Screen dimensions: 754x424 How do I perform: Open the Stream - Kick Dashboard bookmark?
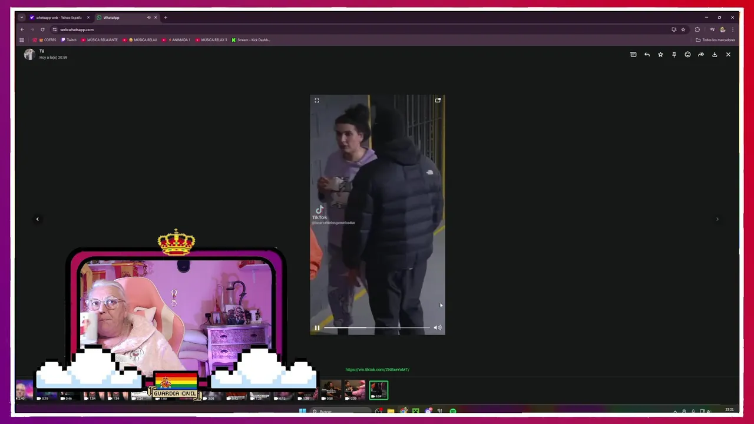tap(251, 40)
